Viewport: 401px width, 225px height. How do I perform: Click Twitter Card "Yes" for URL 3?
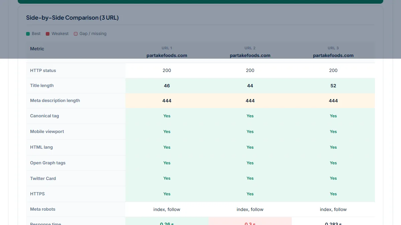[333, 178]
